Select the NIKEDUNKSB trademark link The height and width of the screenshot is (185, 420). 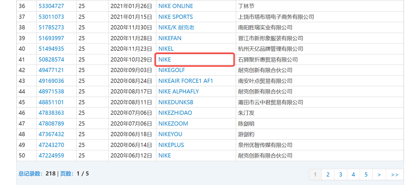(176, 102)
